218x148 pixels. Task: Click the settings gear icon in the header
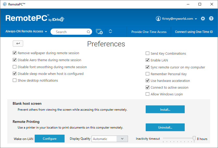click(203, 19)
